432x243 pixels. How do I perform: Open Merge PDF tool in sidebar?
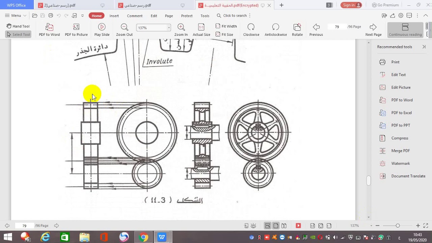[401, 151]
